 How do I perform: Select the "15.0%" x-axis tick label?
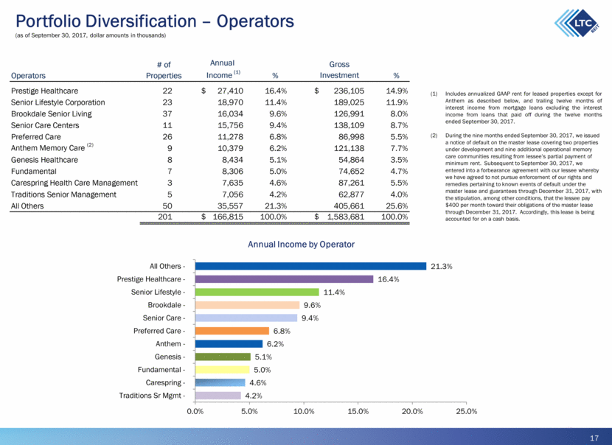coord(358,411)
